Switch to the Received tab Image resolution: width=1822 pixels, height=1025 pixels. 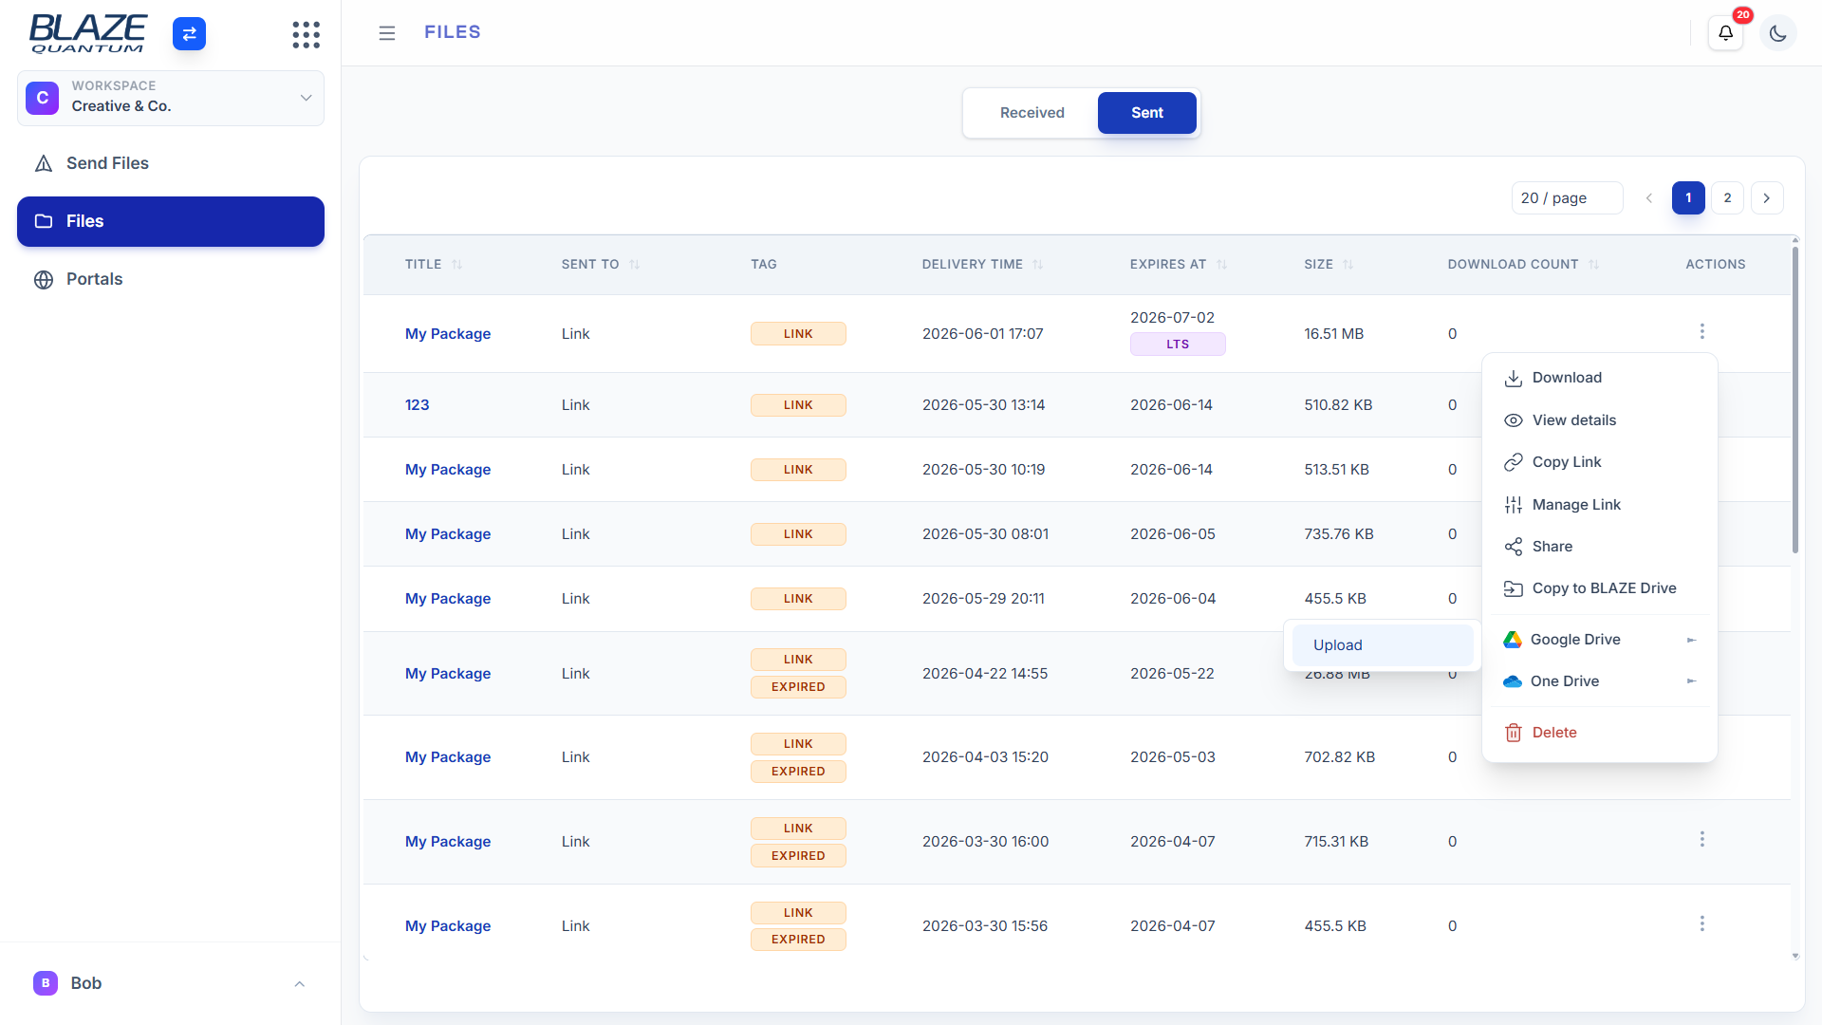point(1032,113)
